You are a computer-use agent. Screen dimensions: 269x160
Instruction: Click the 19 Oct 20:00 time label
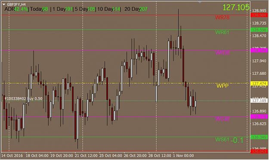pyautogui.click(x=62, y=156)
